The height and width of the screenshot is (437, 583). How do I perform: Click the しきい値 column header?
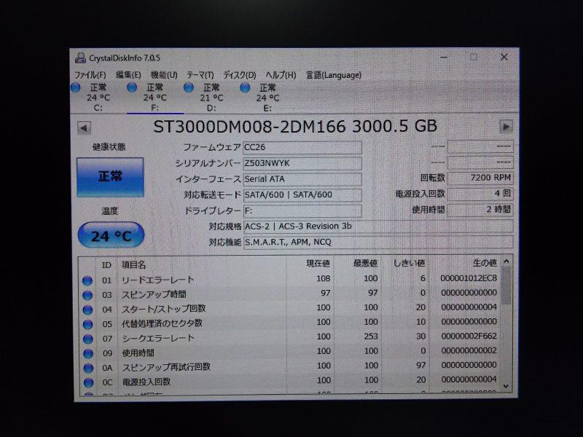tap(405, 264)
